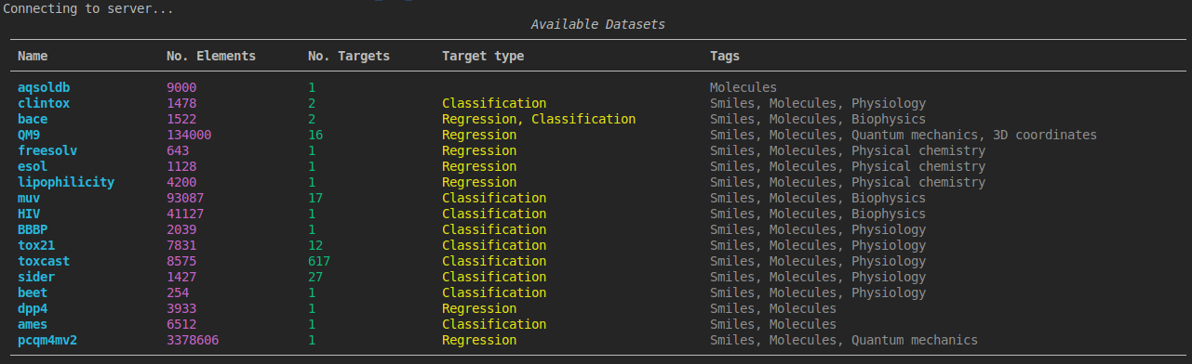
Task: Select the dataset name 'bace'
Action: click(x=33, y=119)
